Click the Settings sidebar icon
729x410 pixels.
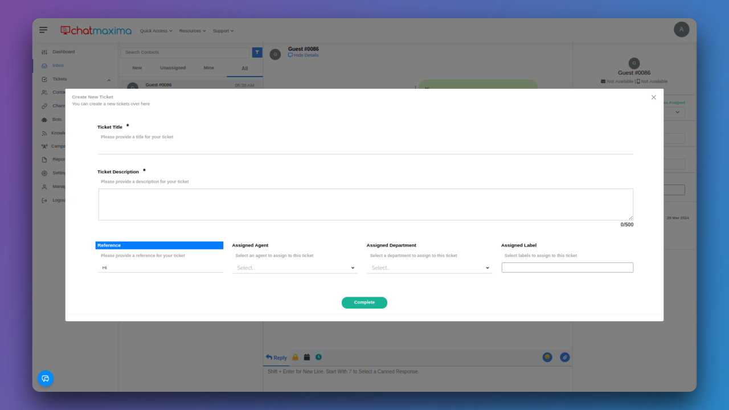44,173
